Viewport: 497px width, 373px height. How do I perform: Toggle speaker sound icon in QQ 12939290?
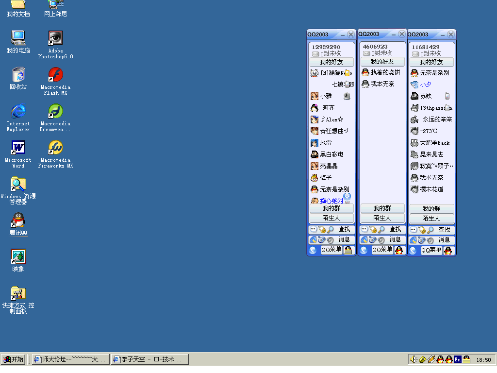tap(330, 240)
